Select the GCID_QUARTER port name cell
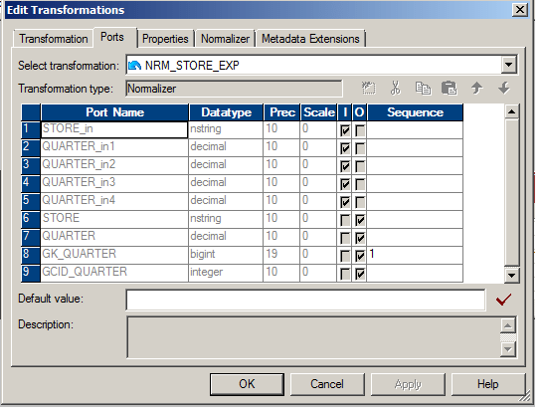545x411 pixels. 114,274
